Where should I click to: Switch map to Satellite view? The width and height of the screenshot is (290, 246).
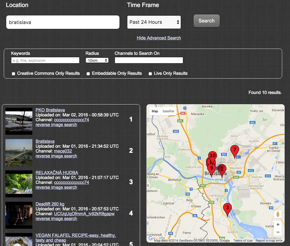click(168, 111)
